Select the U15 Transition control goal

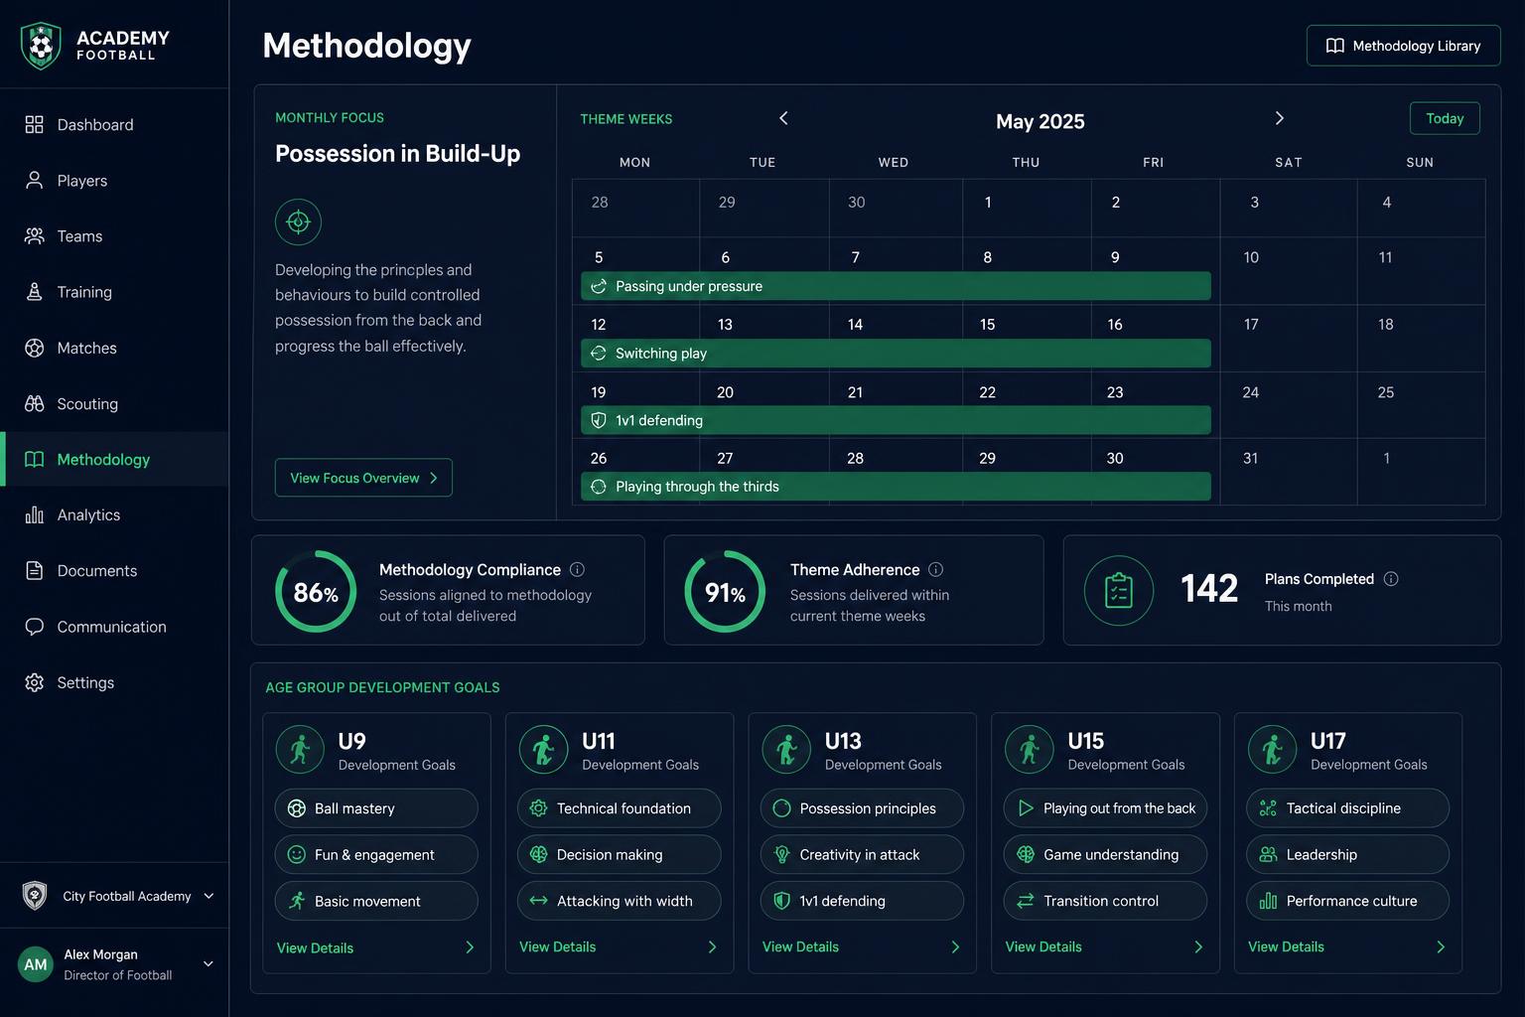pos(1105,901)
